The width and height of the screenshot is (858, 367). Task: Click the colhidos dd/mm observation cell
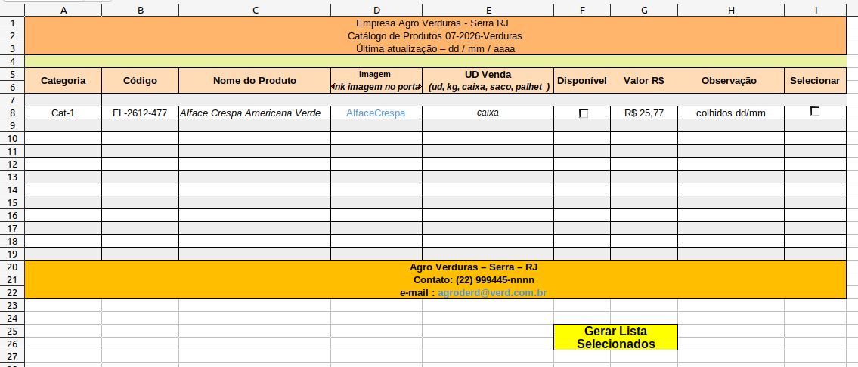[x=730, y=113]
